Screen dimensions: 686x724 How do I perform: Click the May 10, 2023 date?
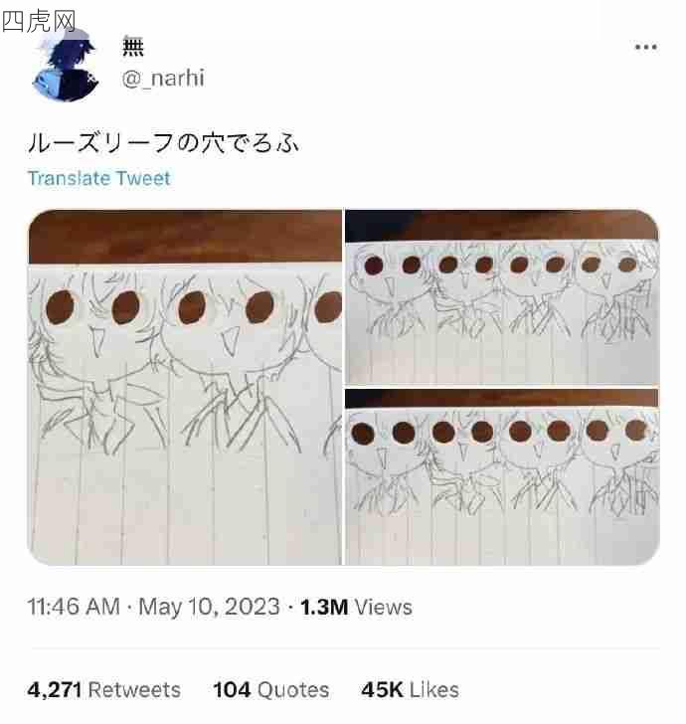point(209,607)
